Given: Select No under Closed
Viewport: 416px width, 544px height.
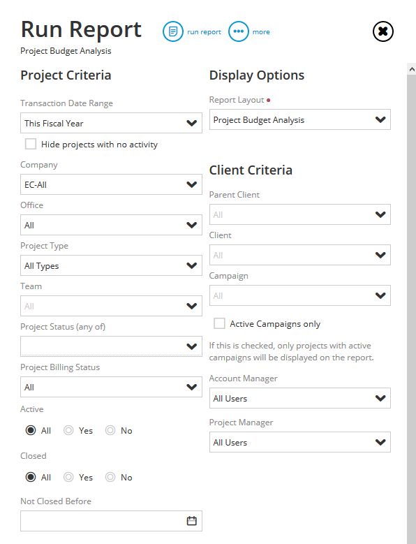Looking at the screenshot, I should pyautogui.click(x=110, y=478).
